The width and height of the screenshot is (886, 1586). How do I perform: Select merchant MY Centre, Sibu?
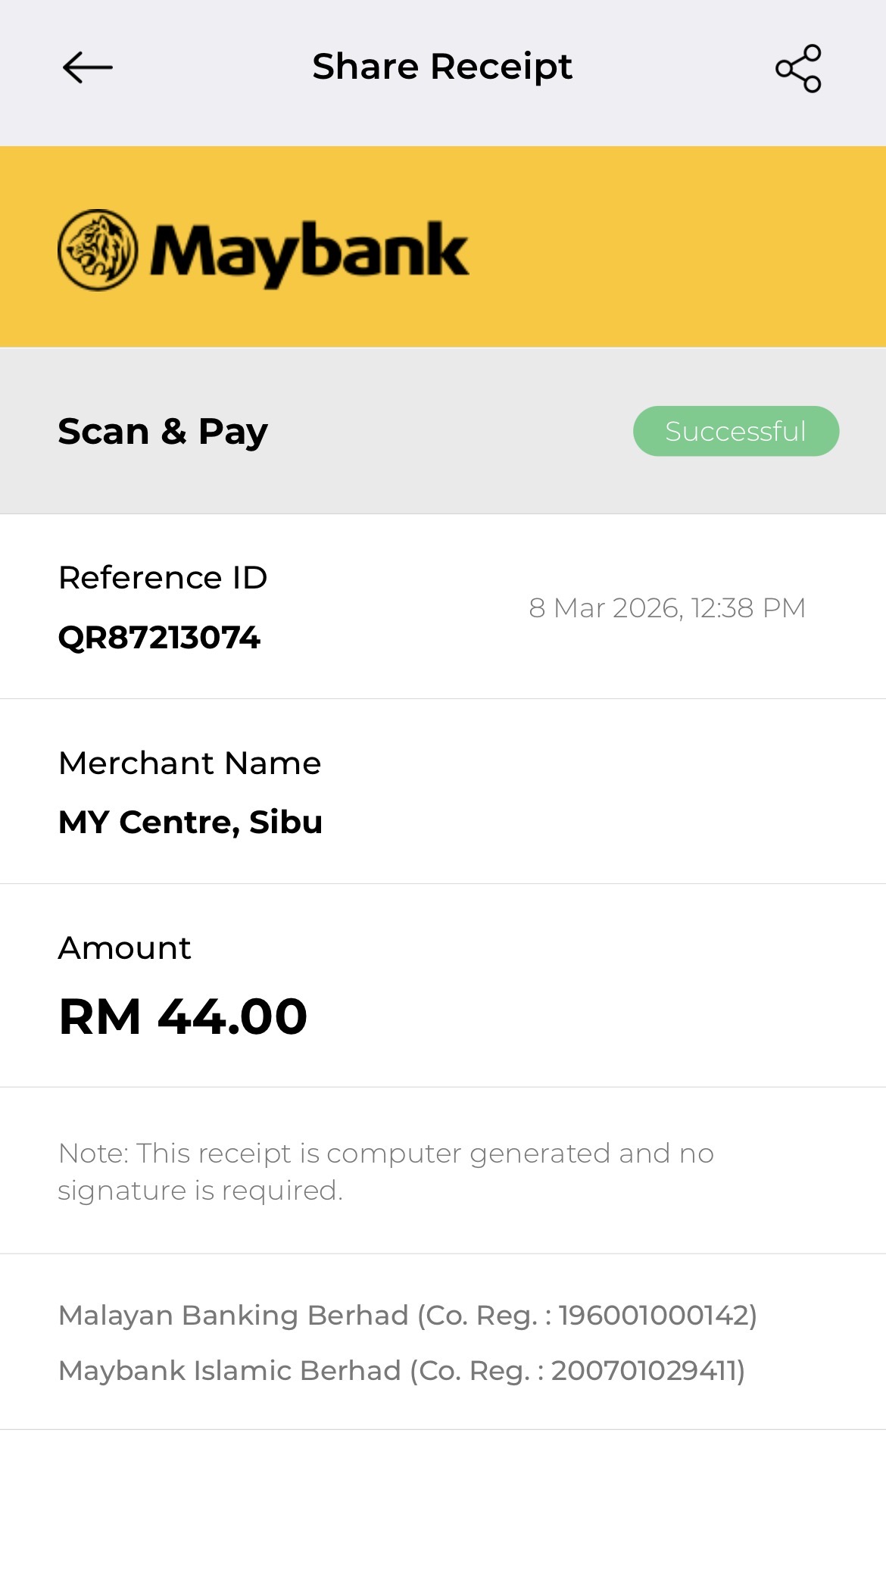point(190,822)
